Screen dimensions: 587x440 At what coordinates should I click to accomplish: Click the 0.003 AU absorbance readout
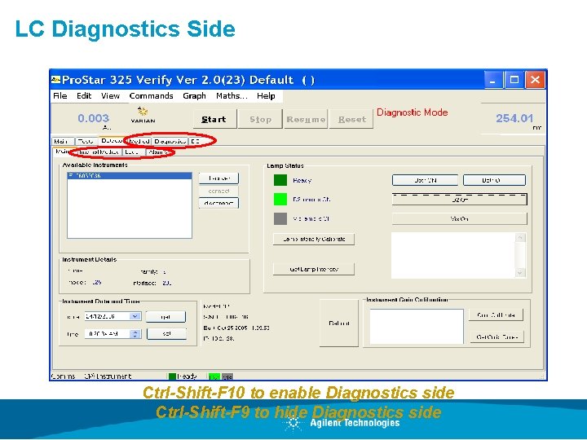93,119
